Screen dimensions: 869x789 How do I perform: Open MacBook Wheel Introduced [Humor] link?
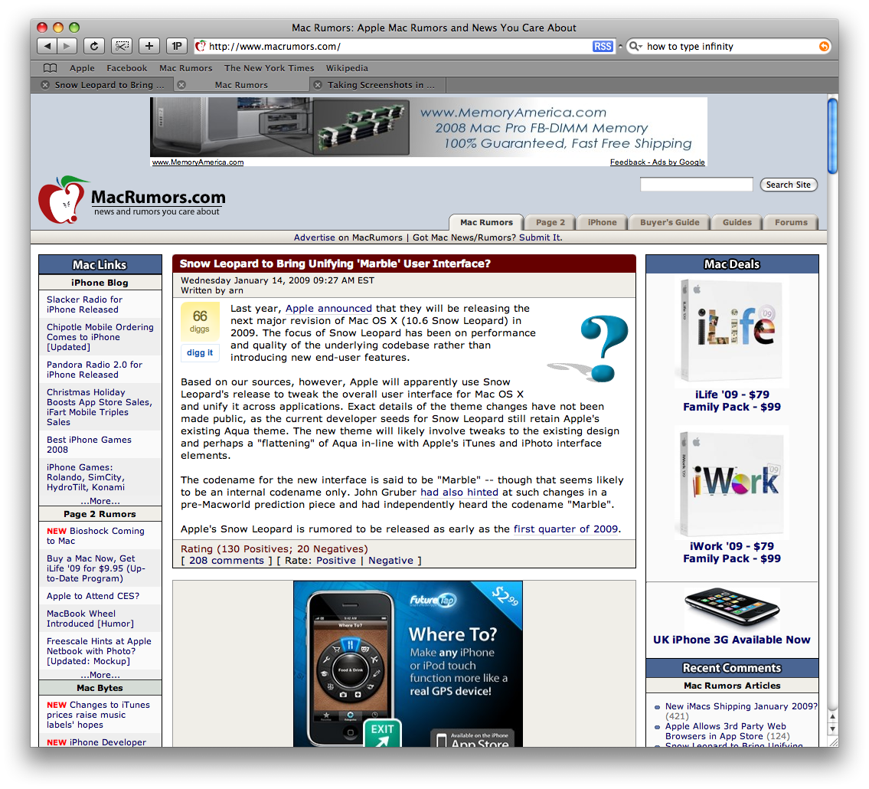90,619
